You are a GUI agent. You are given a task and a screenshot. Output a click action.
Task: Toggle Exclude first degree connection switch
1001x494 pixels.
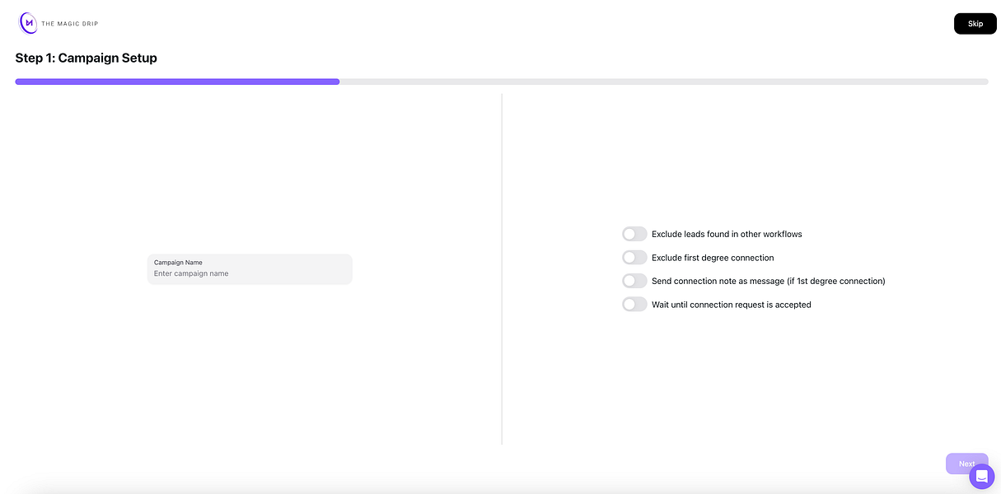tap(634, 258)
